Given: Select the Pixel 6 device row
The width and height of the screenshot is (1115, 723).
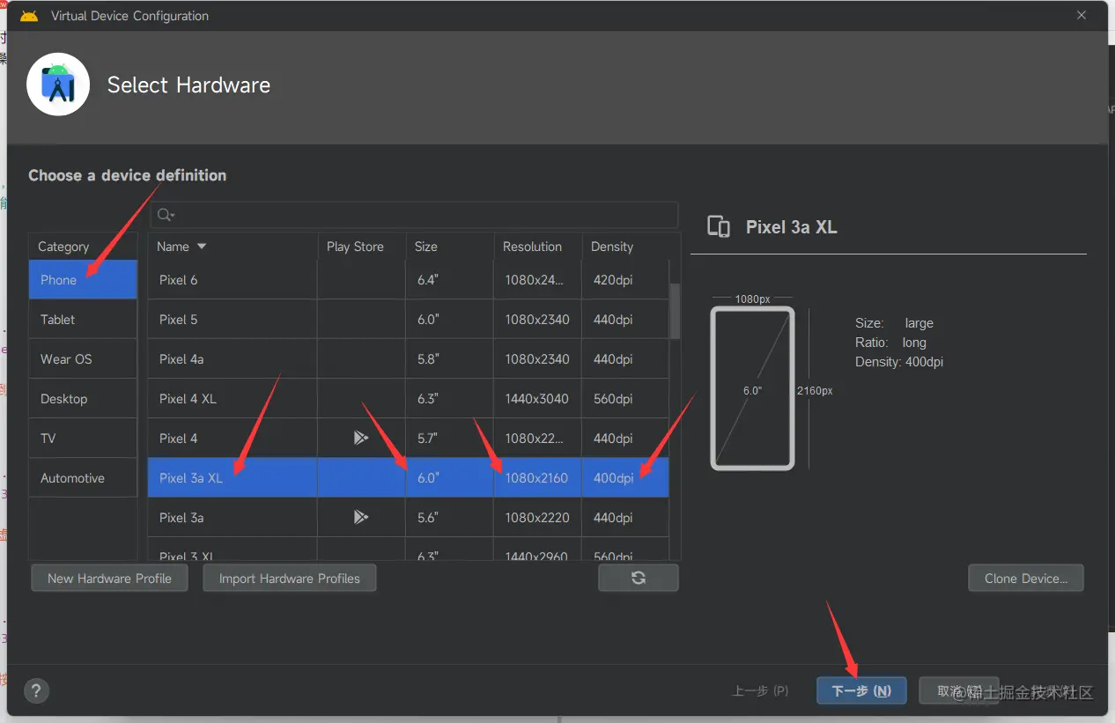Looking at the screenshot, I should click(409, 279).
